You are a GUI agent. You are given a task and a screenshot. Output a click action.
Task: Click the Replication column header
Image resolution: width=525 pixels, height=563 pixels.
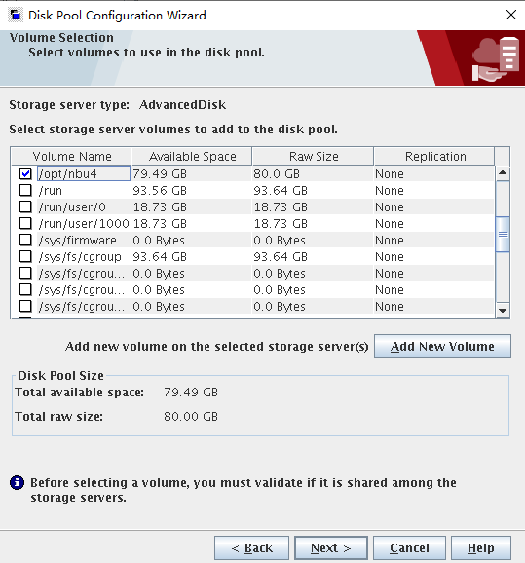coord(434,156)
